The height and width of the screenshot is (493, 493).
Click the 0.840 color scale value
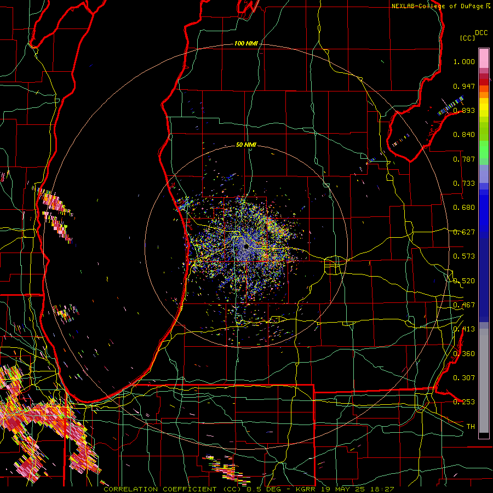pyautogui.click(x=464, y=135)
